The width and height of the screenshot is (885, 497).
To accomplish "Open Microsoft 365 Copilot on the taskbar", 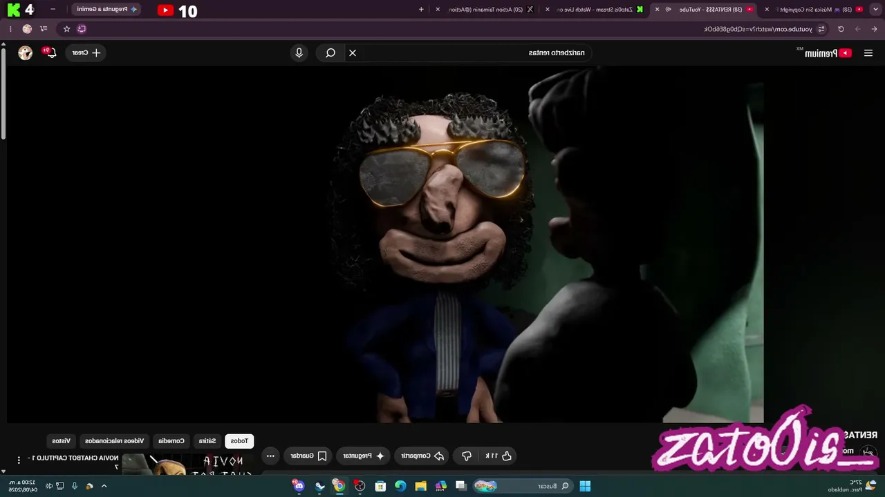I will (441, 486).
